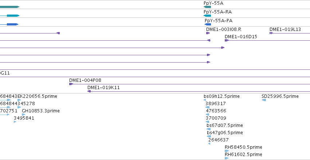Click the 345278 EST arrow glyph
The height and width of the screenshot is (160, 310).
coord(19,107)
